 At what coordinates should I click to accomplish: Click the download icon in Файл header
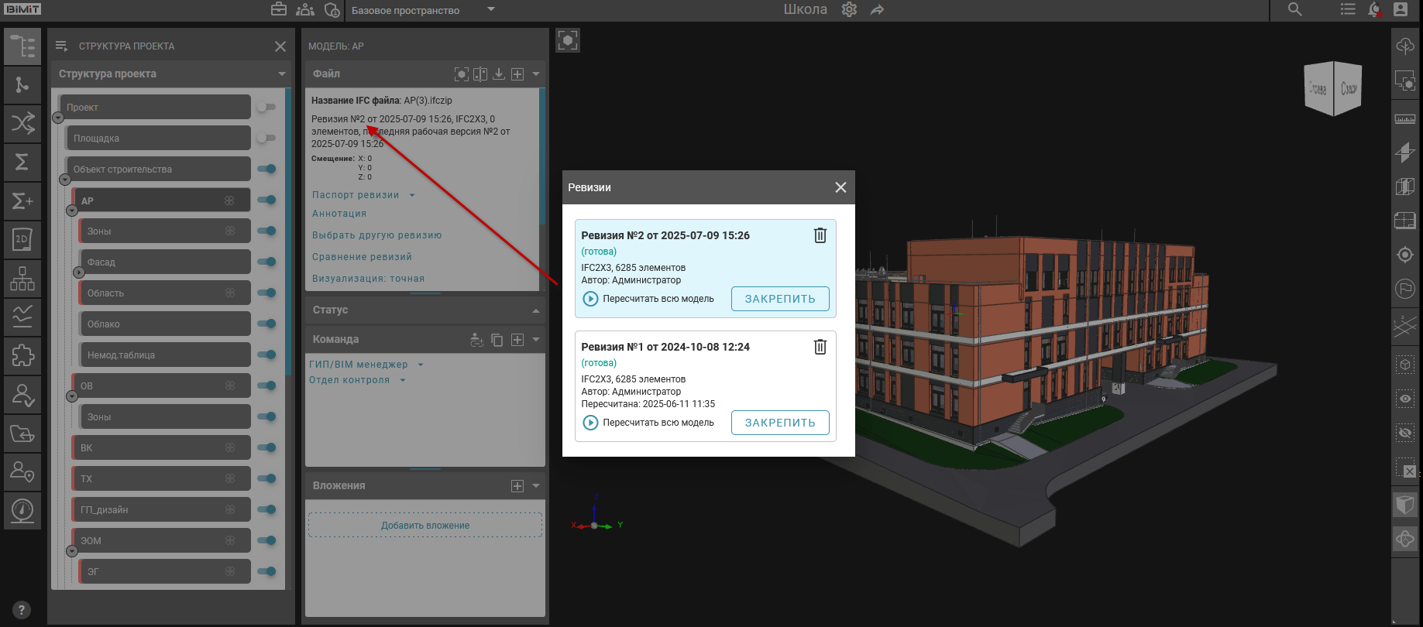(x=499, y=74)
